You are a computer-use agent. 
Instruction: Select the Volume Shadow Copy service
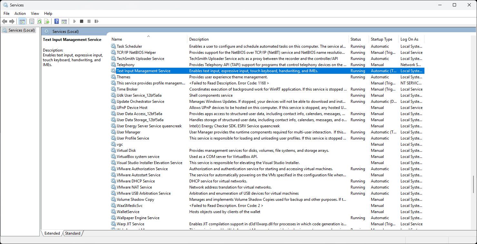coord(267,200)
